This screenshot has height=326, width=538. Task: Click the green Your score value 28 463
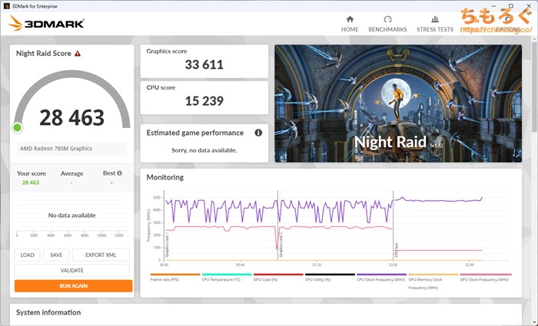click(31, 183)
